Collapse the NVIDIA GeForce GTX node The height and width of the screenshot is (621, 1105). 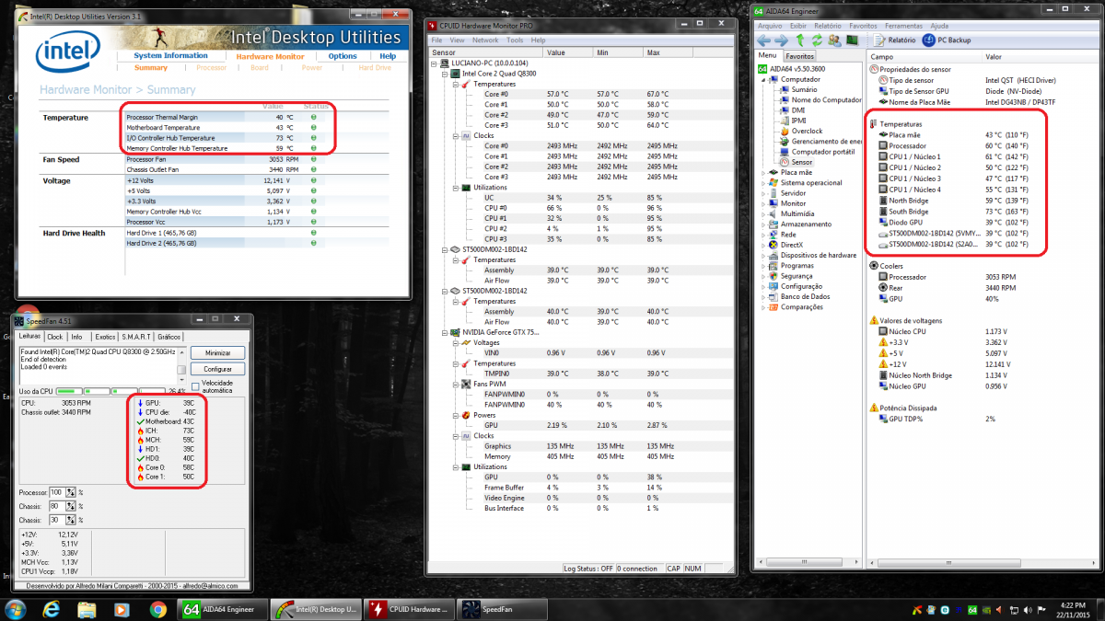point(445,332)
